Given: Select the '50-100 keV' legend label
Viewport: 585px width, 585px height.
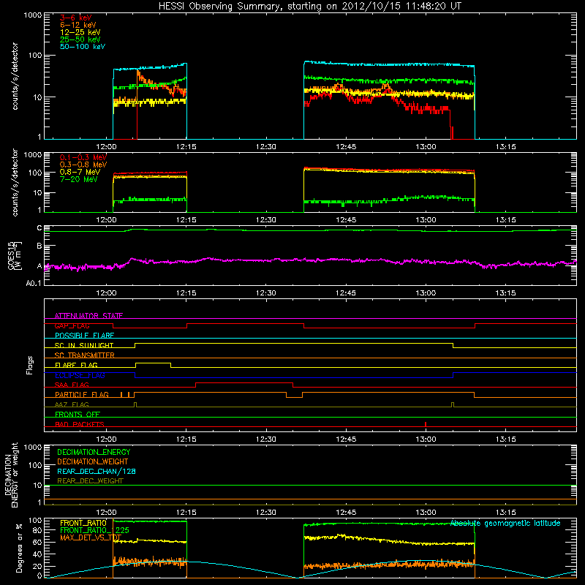Looking at the screenshot, I should pos(83,47).
